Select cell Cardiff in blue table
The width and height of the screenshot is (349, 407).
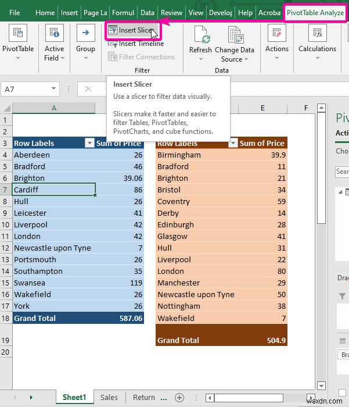[x=54, y=190]
